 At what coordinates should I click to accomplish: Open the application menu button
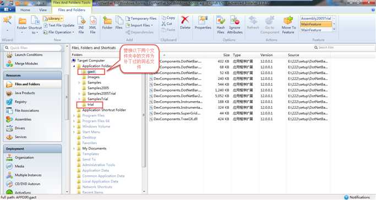pos(8,10)
